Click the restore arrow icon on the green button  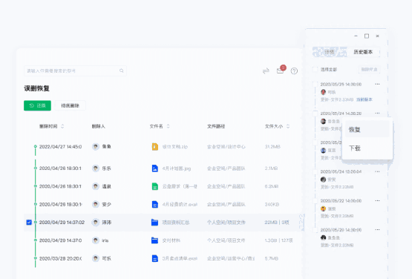point(31,105)
